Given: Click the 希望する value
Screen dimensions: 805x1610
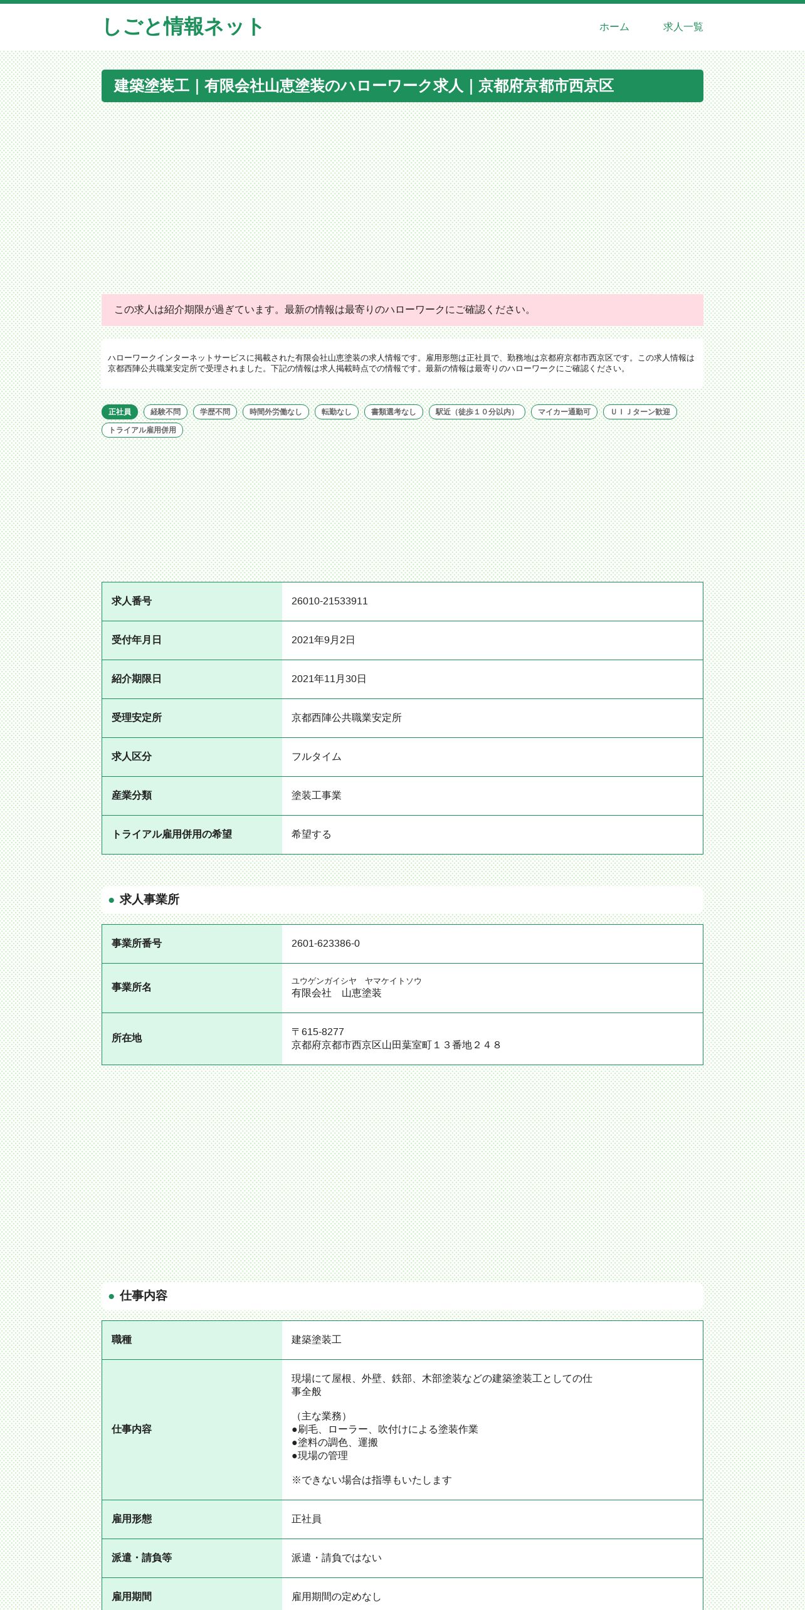Looking at the screenshot, I should click(312, 834).
